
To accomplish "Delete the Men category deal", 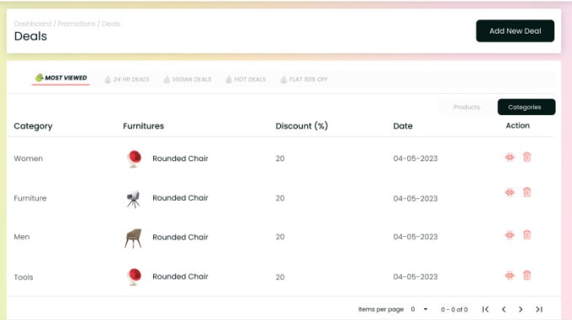I will (x=527, y=235).
